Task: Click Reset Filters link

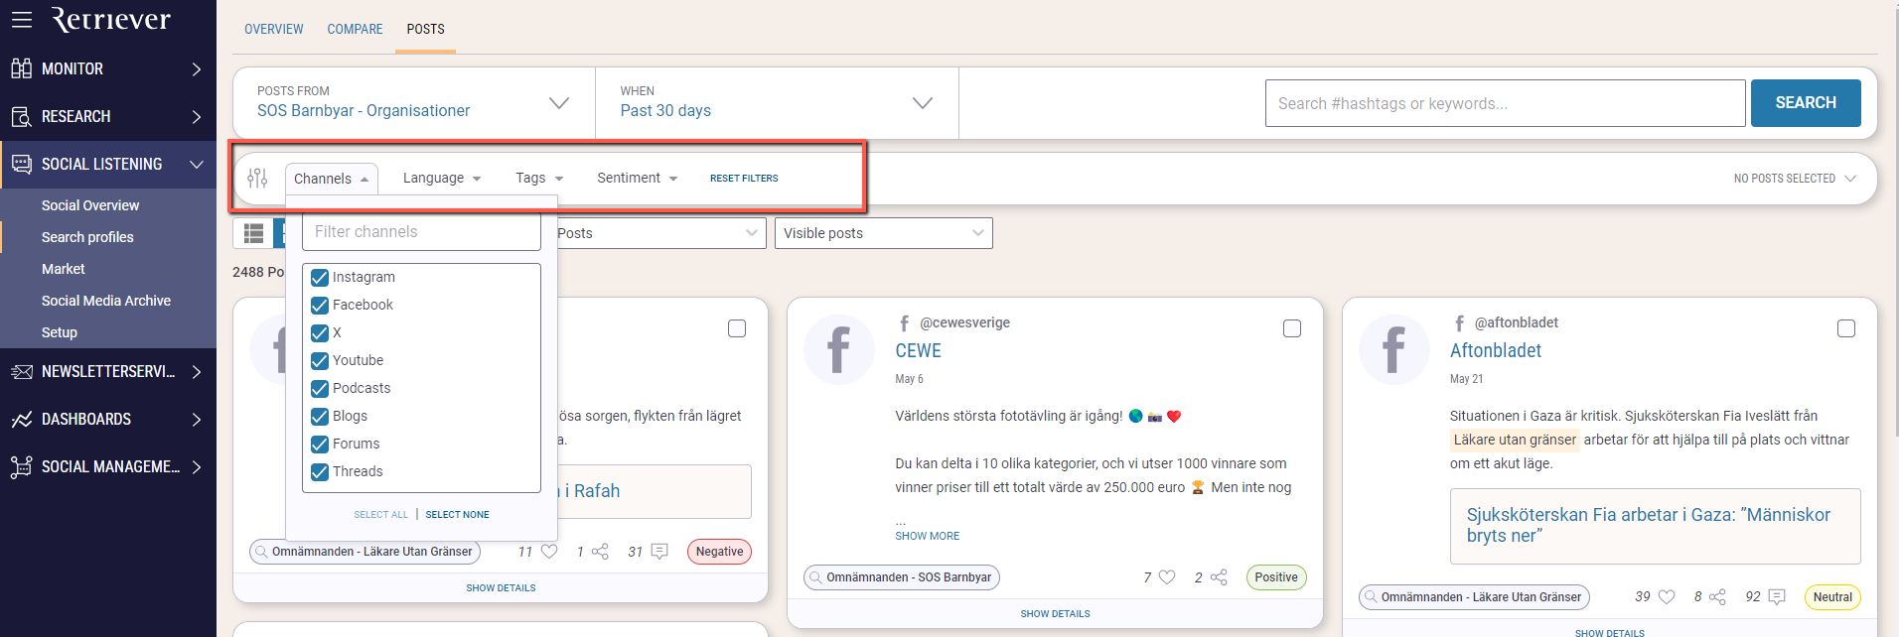Action: click(744, 179)
